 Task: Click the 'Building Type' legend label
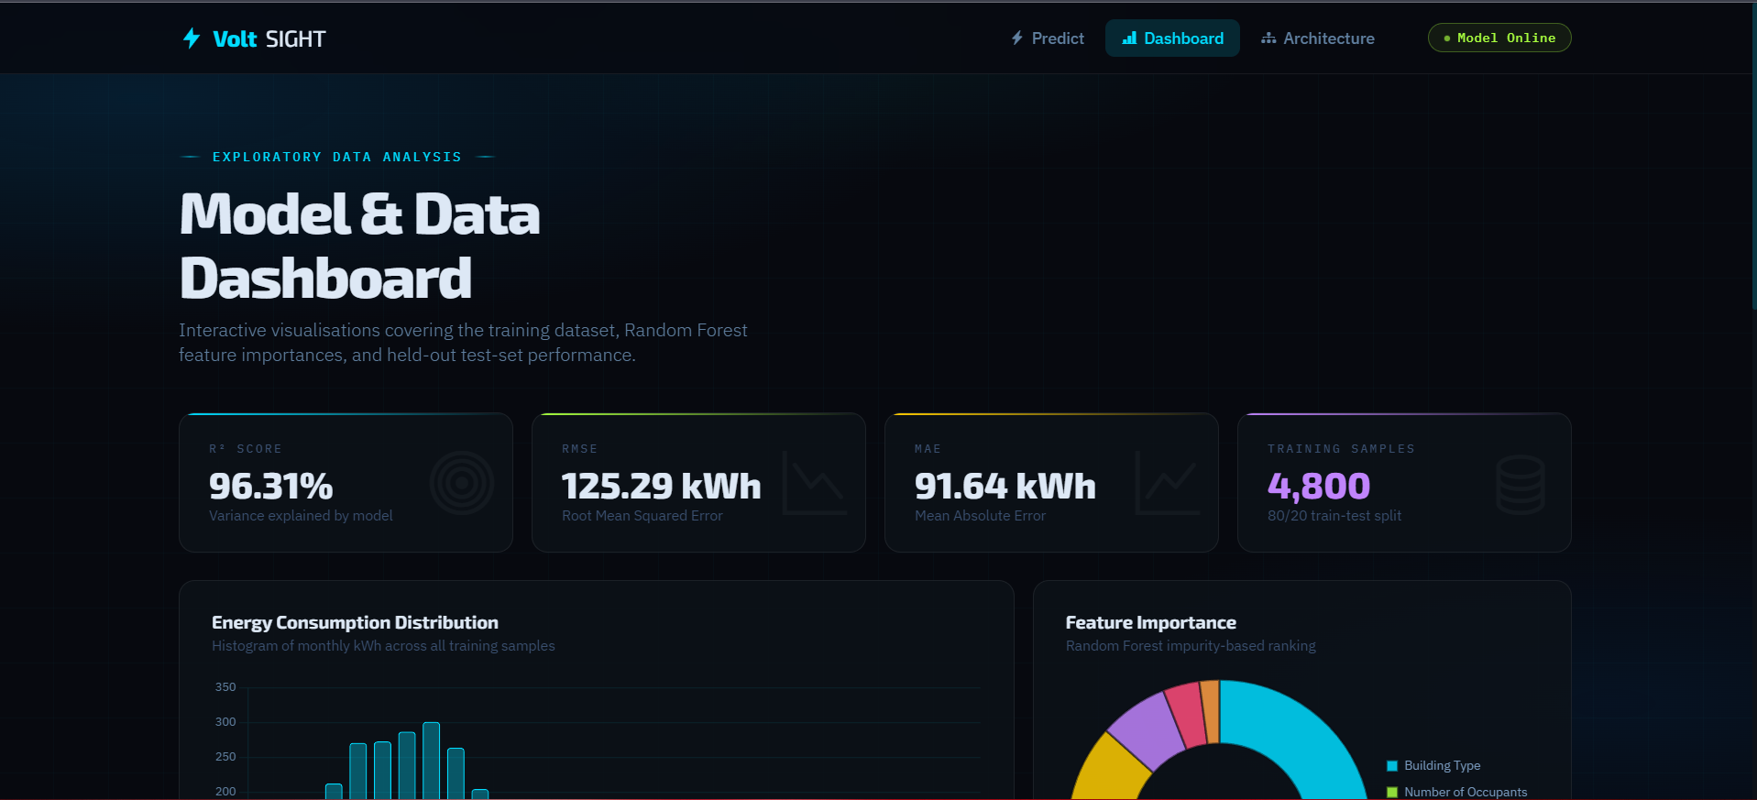point(1442,766)
